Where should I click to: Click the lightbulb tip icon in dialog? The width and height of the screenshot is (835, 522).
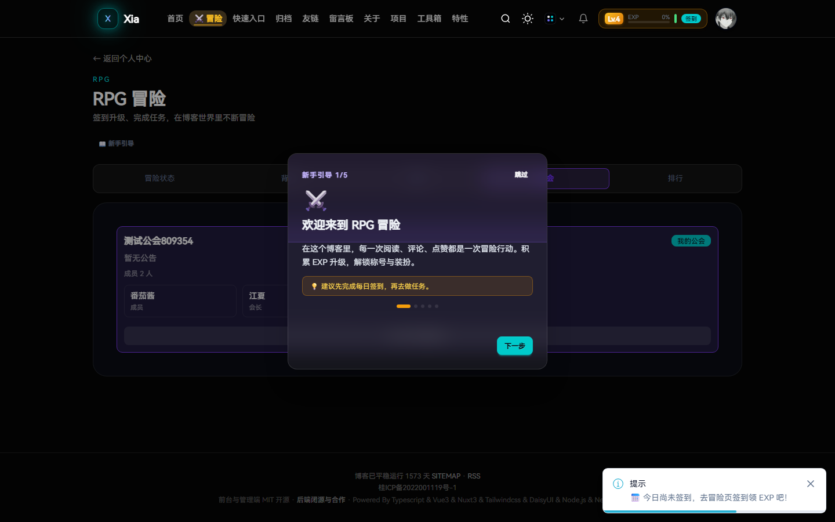click(x=314, y=287)
